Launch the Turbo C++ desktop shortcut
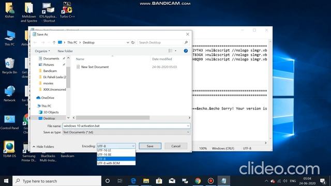 67,10
